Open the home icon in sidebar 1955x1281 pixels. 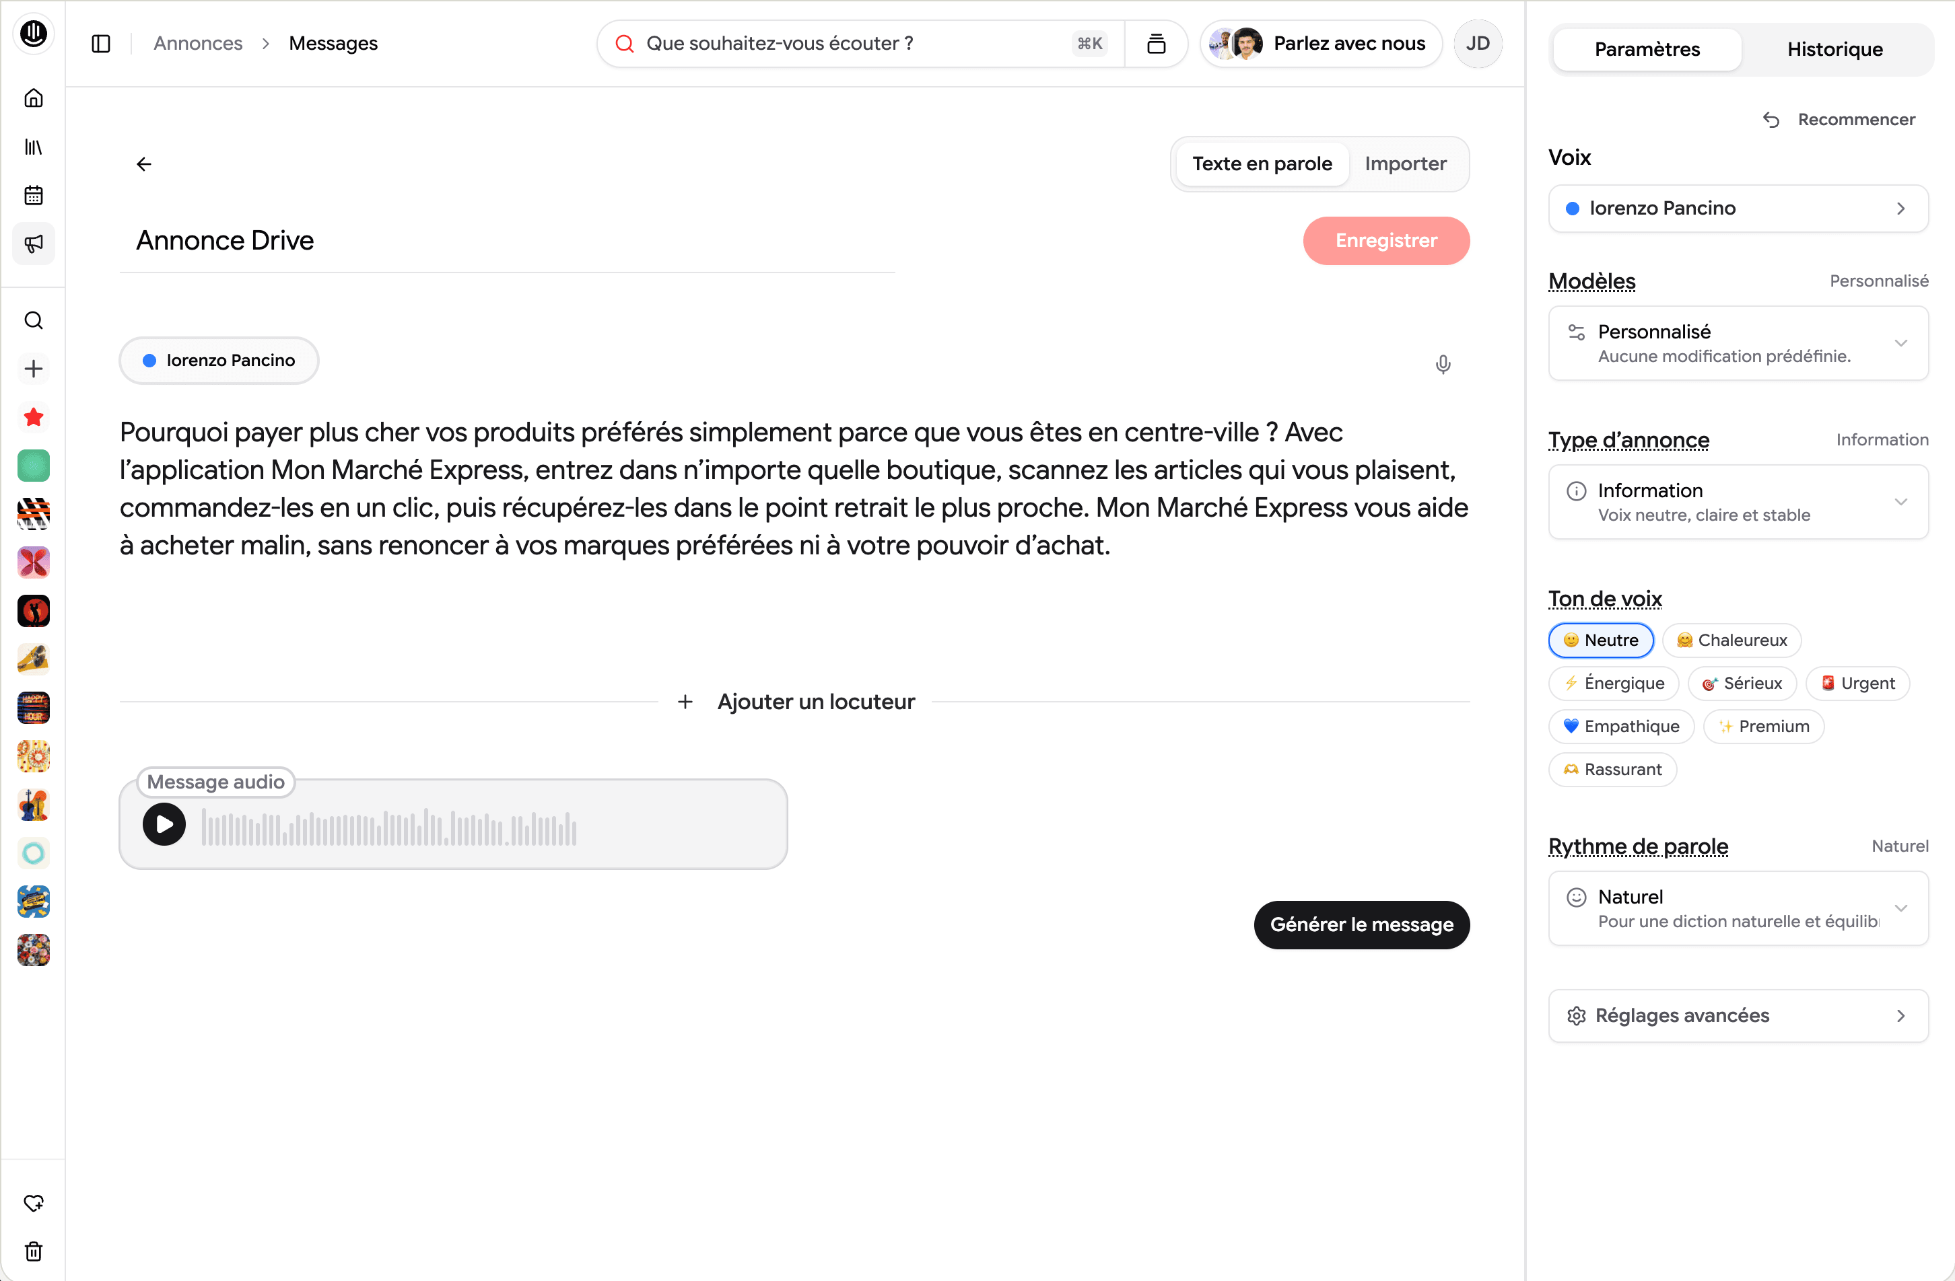click(34, 98)
